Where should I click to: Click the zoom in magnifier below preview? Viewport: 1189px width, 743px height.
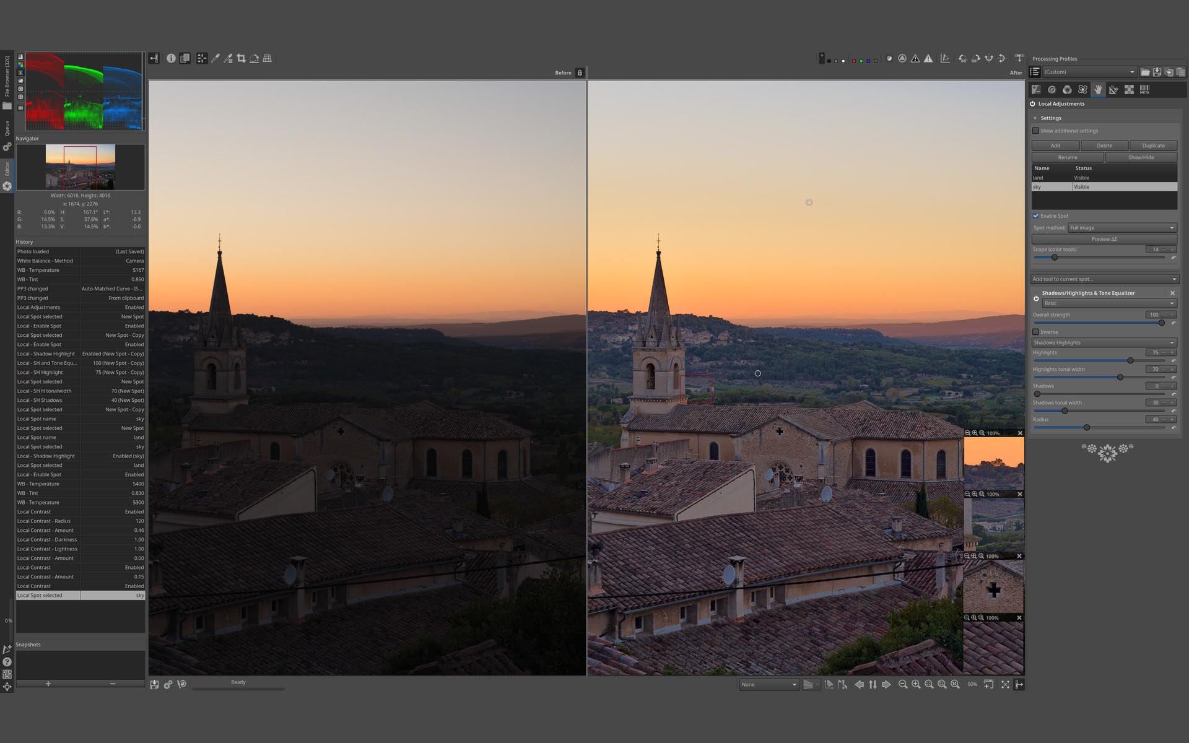[x=916, y=684]
